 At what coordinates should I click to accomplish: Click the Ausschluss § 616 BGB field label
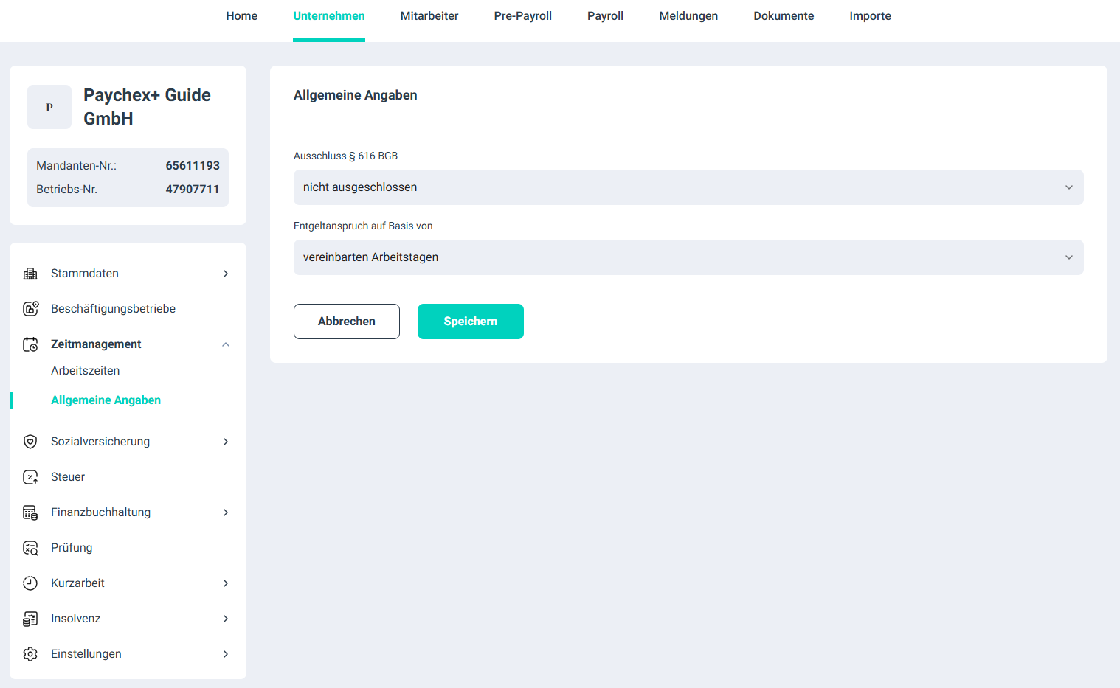[345, 156]
